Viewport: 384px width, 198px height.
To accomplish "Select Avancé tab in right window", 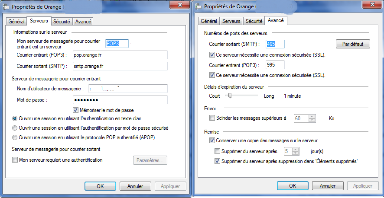I will coord(276,21).
